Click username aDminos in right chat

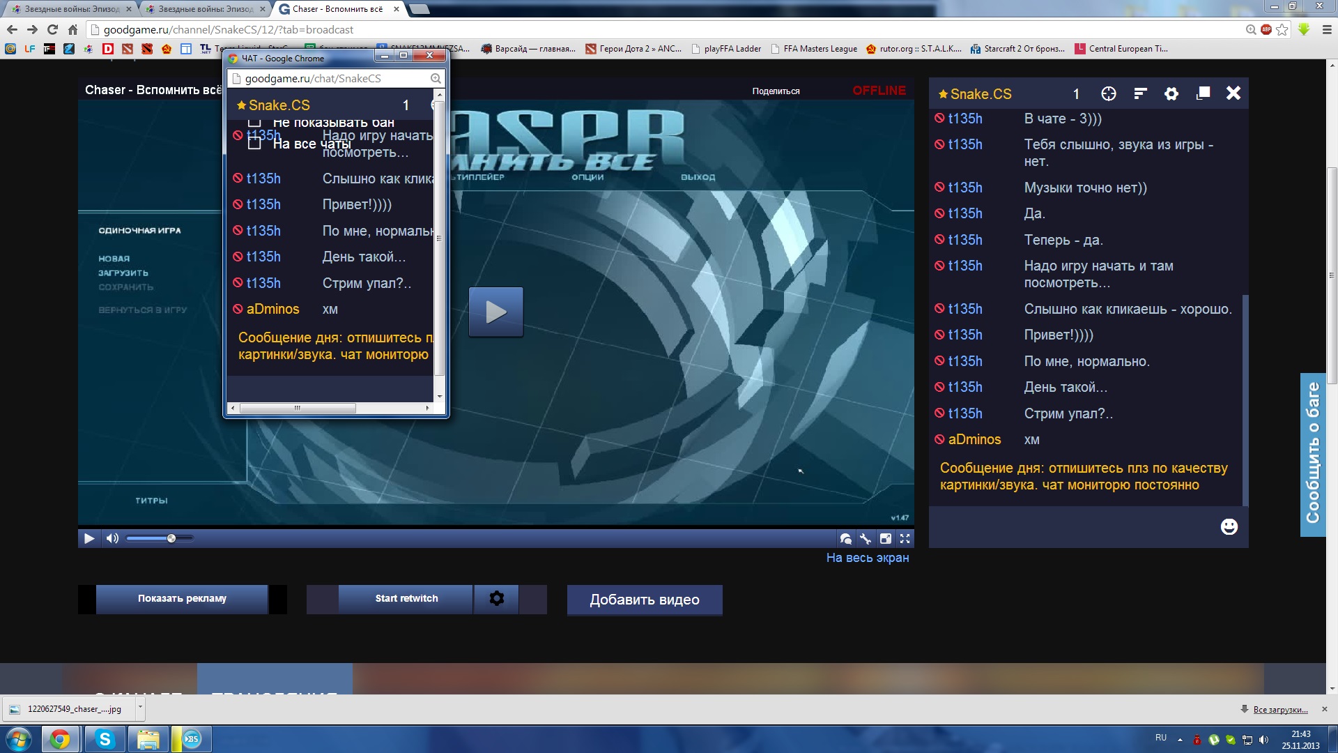click(974, 439)
